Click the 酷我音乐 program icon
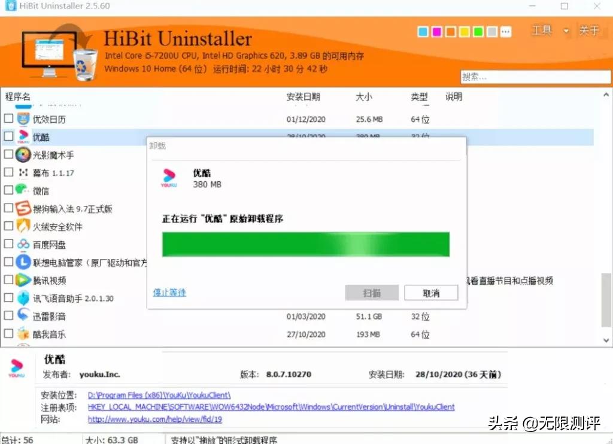Image resolution: width=613 pixels, height=444 pixels. click(x=23, y=333)
